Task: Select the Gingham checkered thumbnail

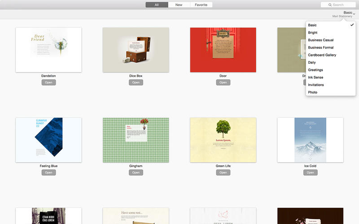Action: 136,140
